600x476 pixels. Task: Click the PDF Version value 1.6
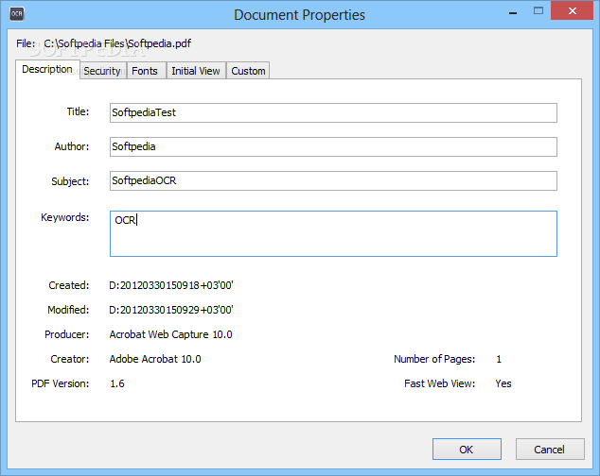(x=117, y=383)
